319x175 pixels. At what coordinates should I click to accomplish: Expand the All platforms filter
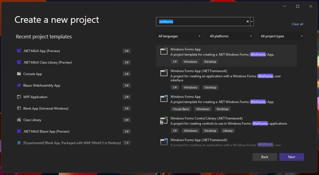231,36
